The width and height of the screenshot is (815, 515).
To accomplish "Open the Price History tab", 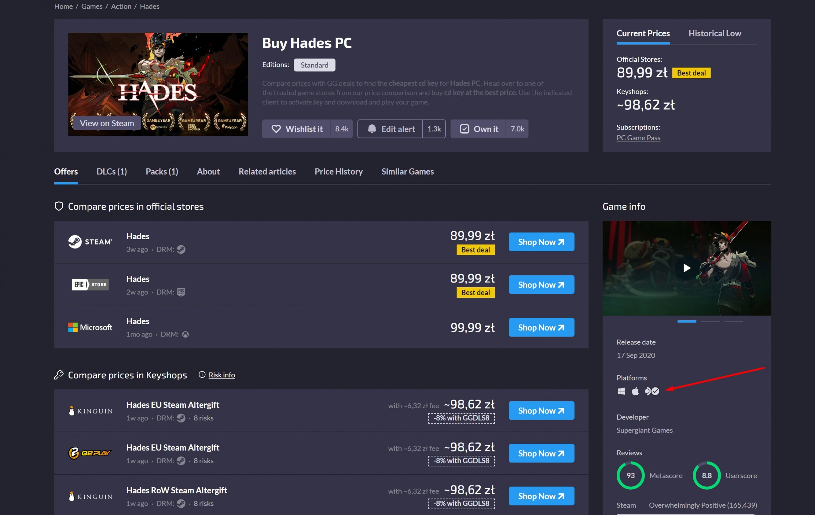I will [338, 171].
